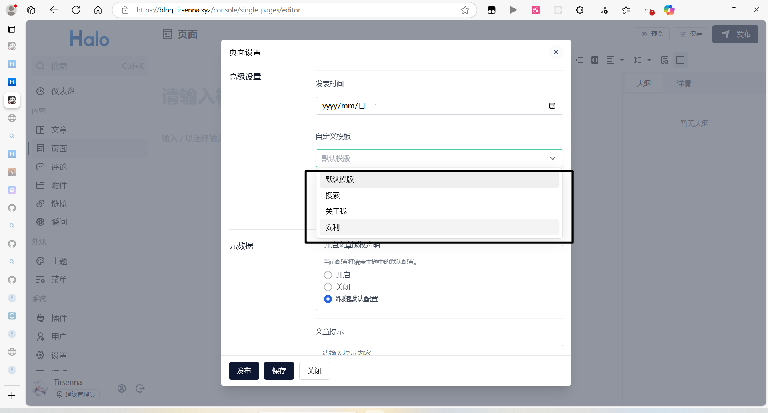The height and width of the screenshot is (413, 768).
Task: Click the Copilot icon in browser toolbar
Action: [x=669, y=10]
